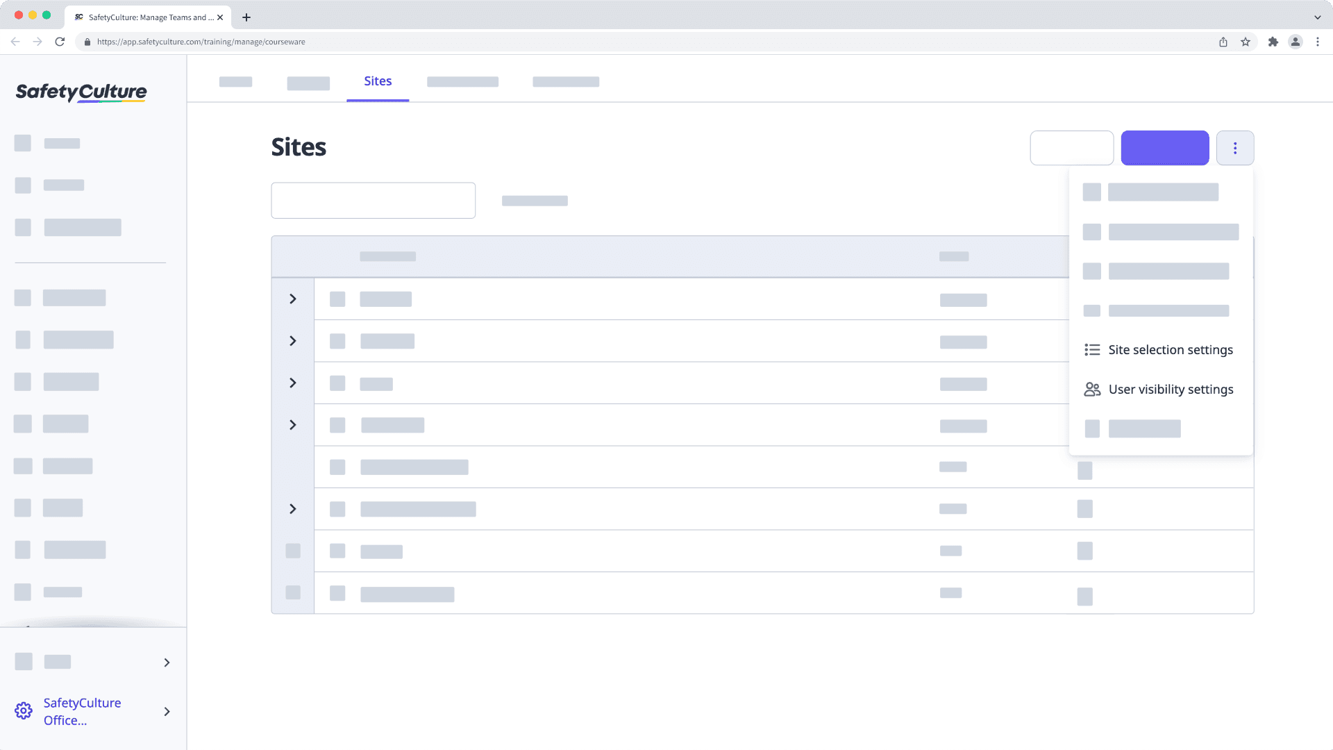Click the search field above the sites table

373,200
